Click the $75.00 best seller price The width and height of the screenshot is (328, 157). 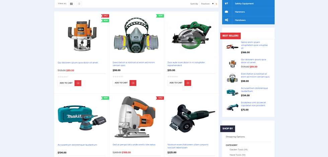click(245, 110)
